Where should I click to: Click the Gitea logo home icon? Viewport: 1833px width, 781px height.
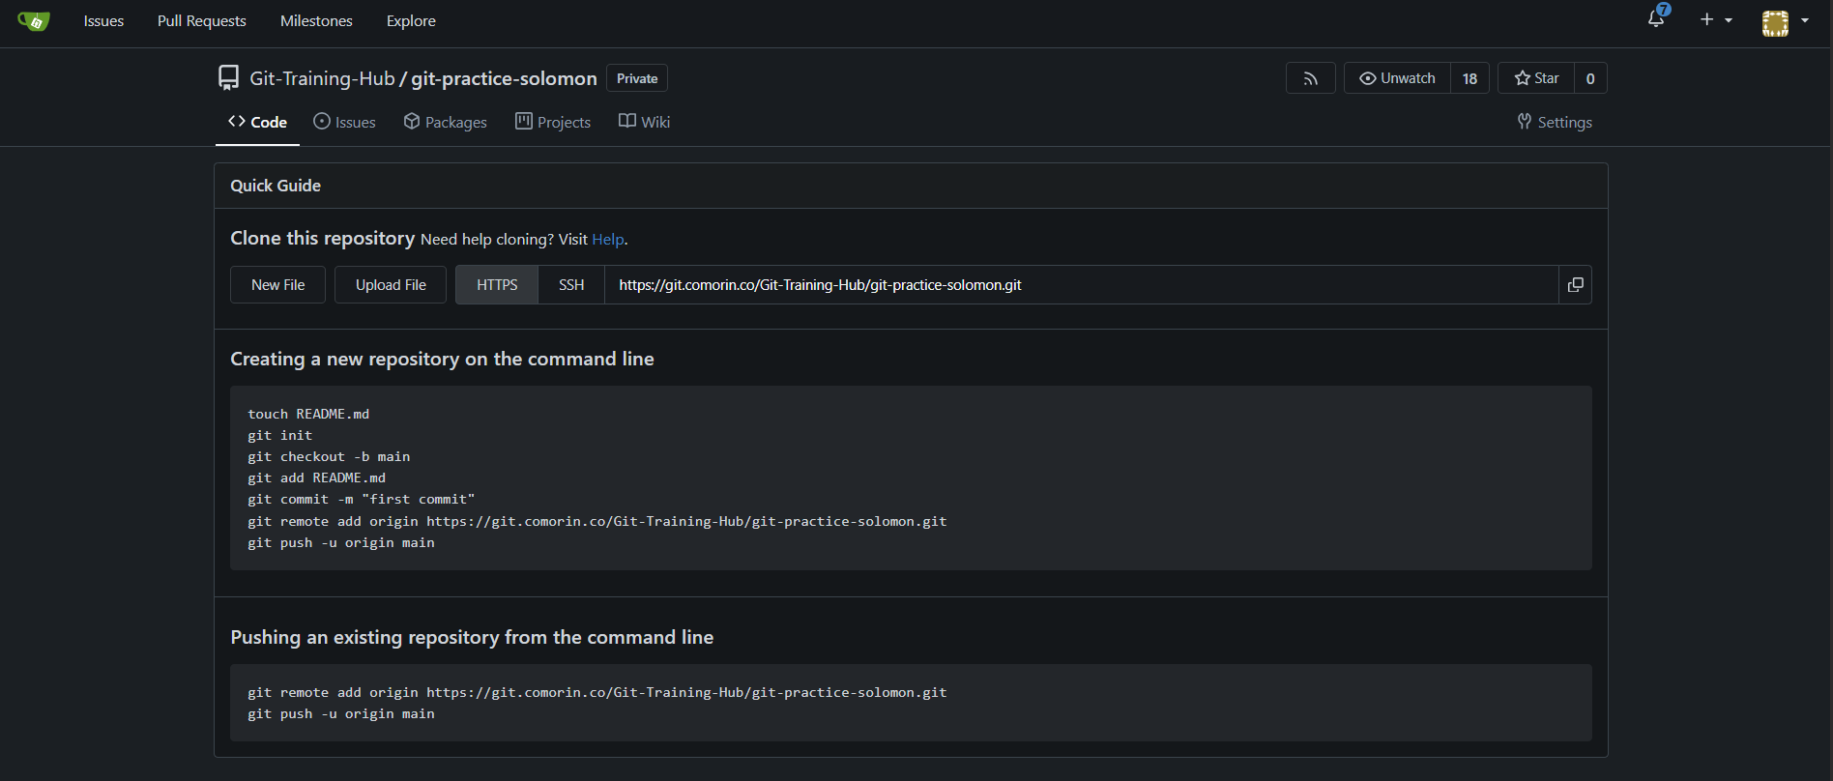pos(34,21)
